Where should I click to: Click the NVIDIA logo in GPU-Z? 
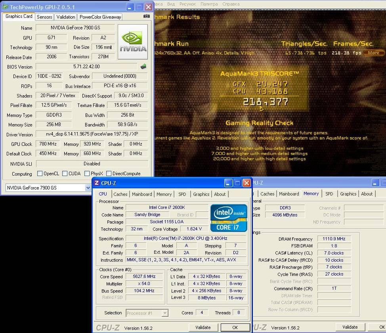pos(133,42)
